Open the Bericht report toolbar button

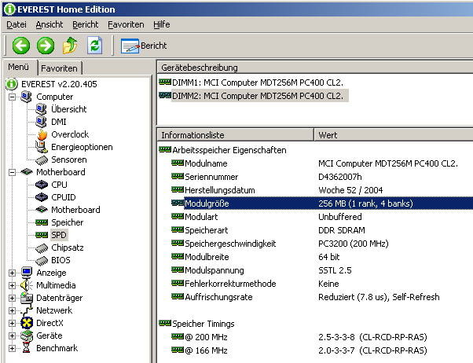(x=144, y=46)
